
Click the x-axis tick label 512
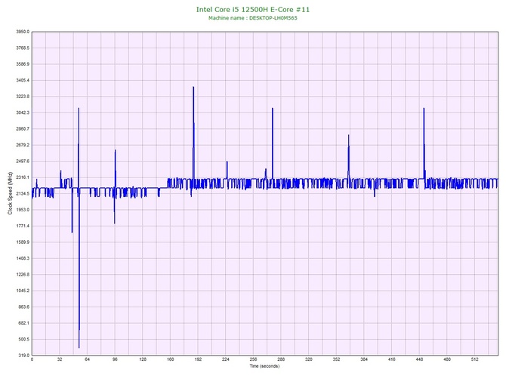coord(475,359)
